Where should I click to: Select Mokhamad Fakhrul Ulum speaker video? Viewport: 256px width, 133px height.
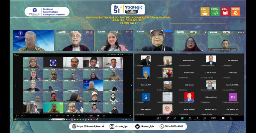pos(225,41)
